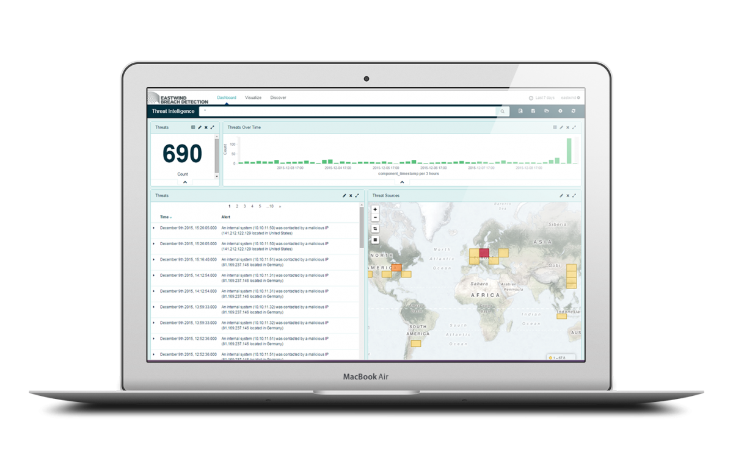Collapse the caret under Threats Over Time chart
Viewport: 733px width, 466px height.
click(x=402, y=182)
